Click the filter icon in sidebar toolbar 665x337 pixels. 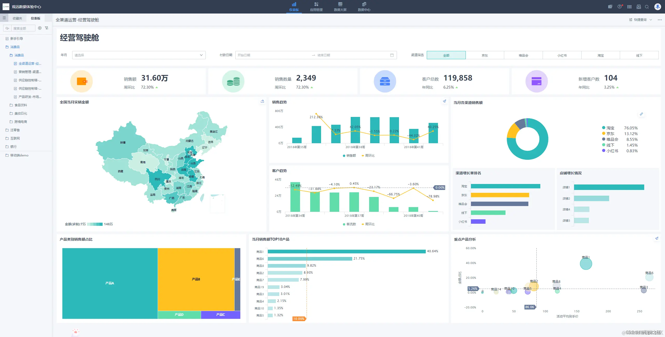point(46,28)
